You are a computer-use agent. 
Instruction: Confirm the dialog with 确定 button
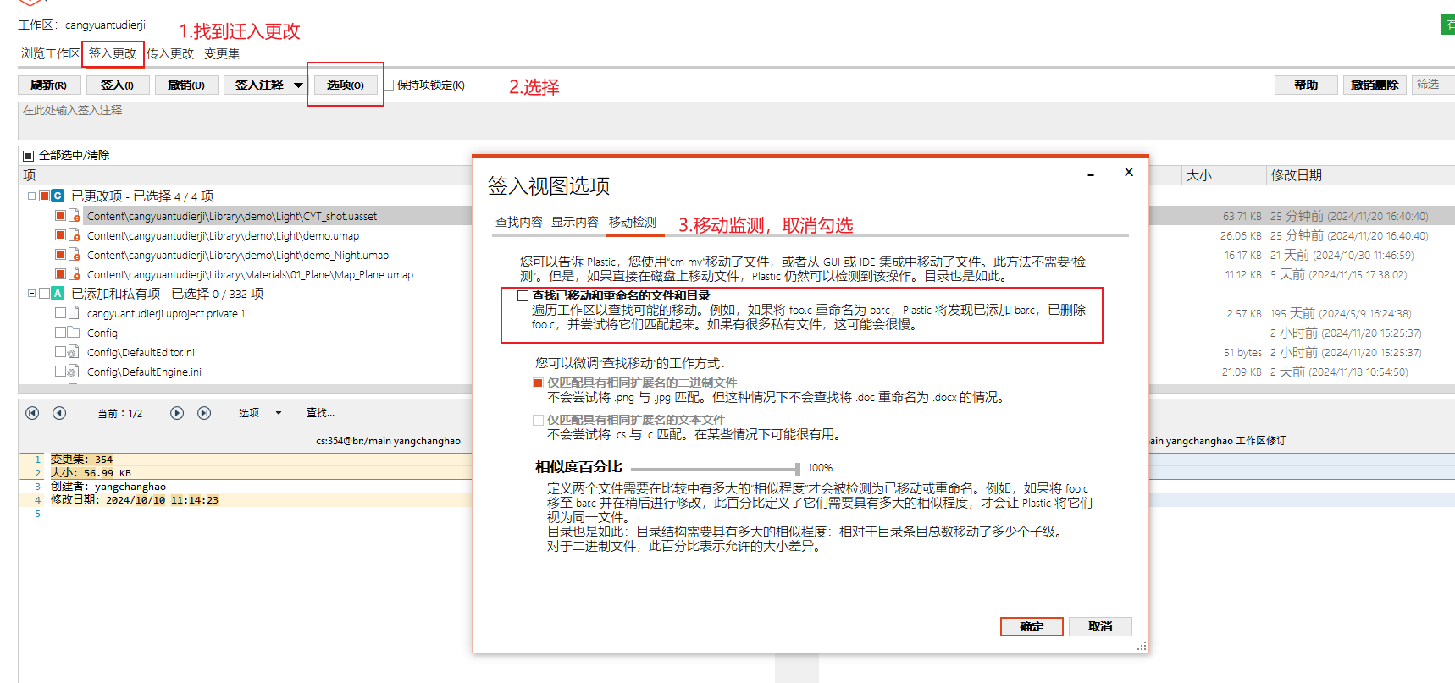[x=1031, y=626]
